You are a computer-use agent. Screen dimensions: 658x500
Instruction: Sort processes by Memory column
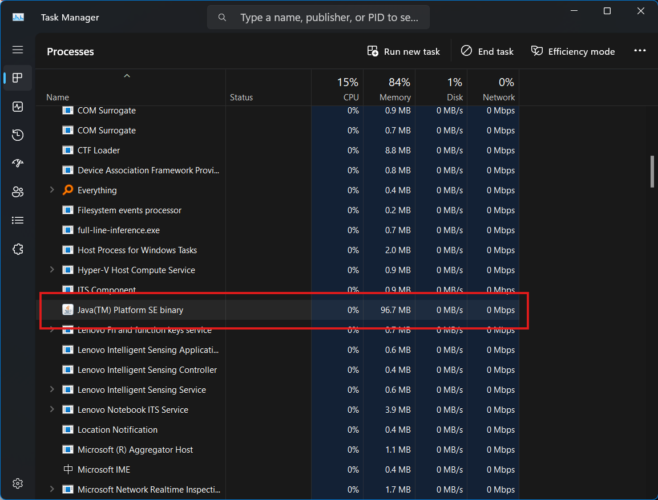(x=389, y=88)
